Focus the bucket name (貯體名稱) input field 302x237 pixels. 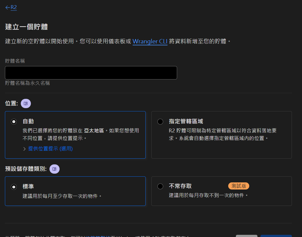[91, 73]
